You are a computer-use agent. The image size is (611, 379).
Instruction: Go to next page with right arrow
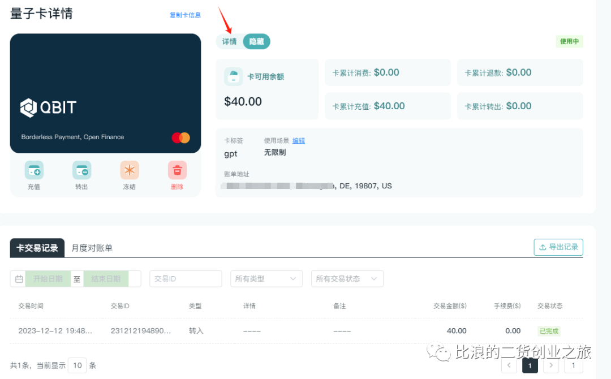551,365
